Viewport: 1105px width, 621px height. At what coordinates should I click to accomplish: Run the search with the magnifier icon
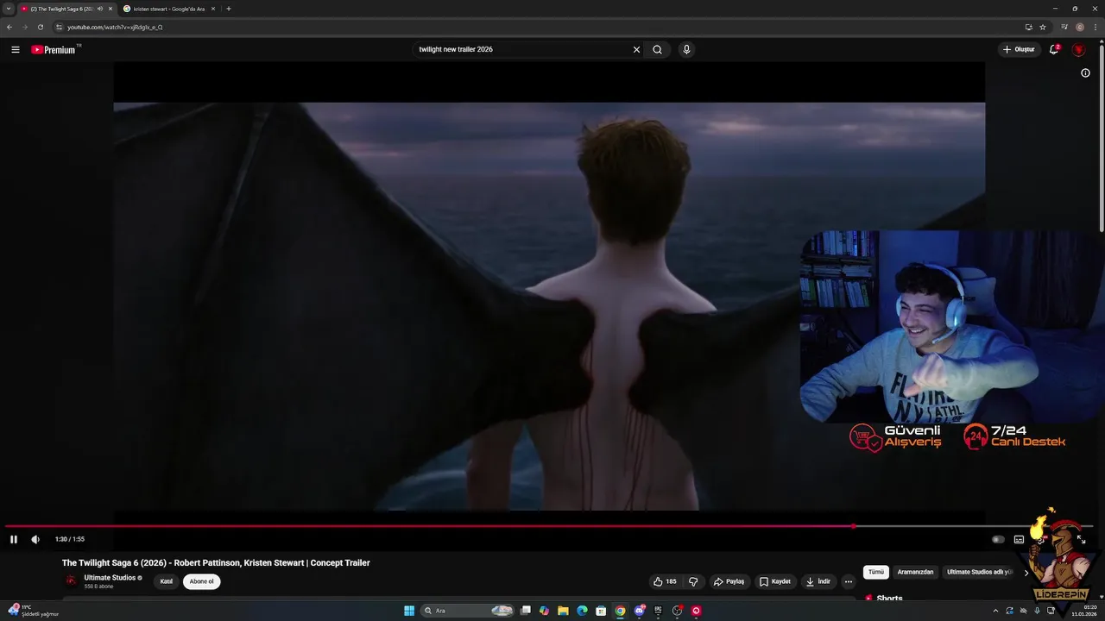657,49
